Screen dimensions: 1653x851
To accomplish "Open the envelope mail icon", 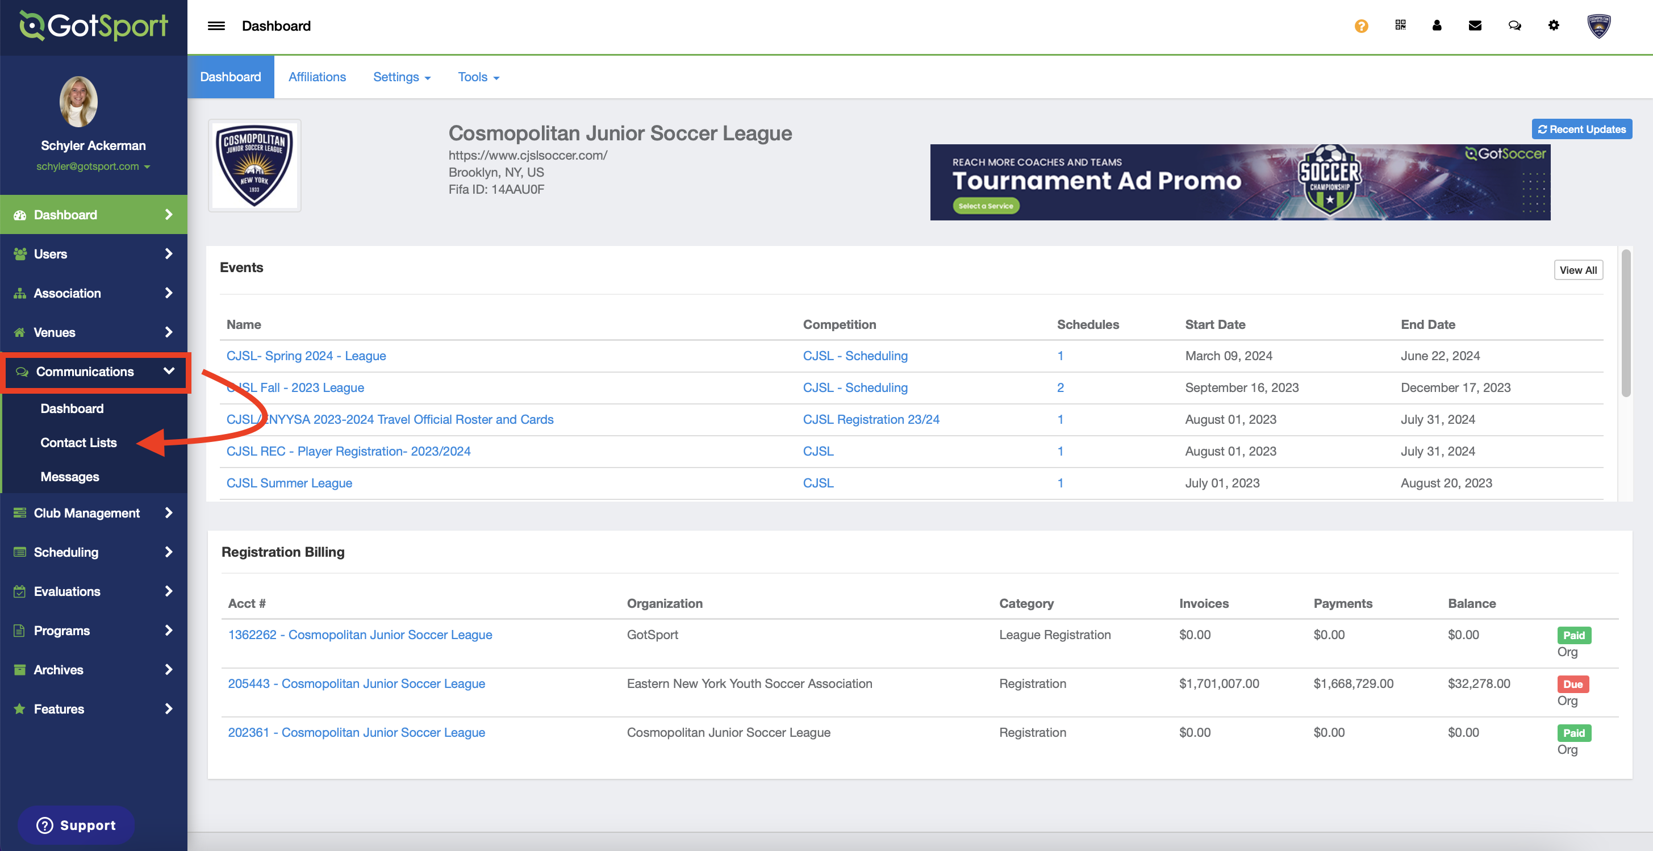I will point(1475,26).
